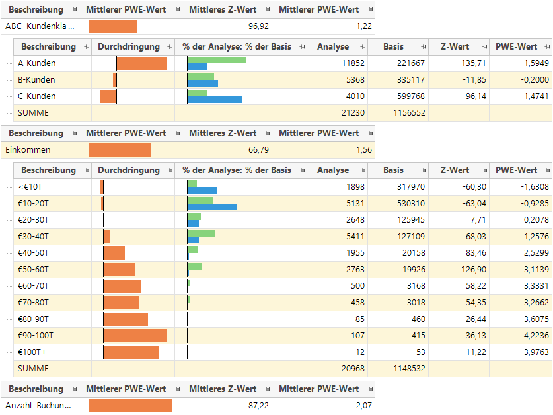Pin Beschreibung column above the Anzahl Buchun... row

point(74,389)
